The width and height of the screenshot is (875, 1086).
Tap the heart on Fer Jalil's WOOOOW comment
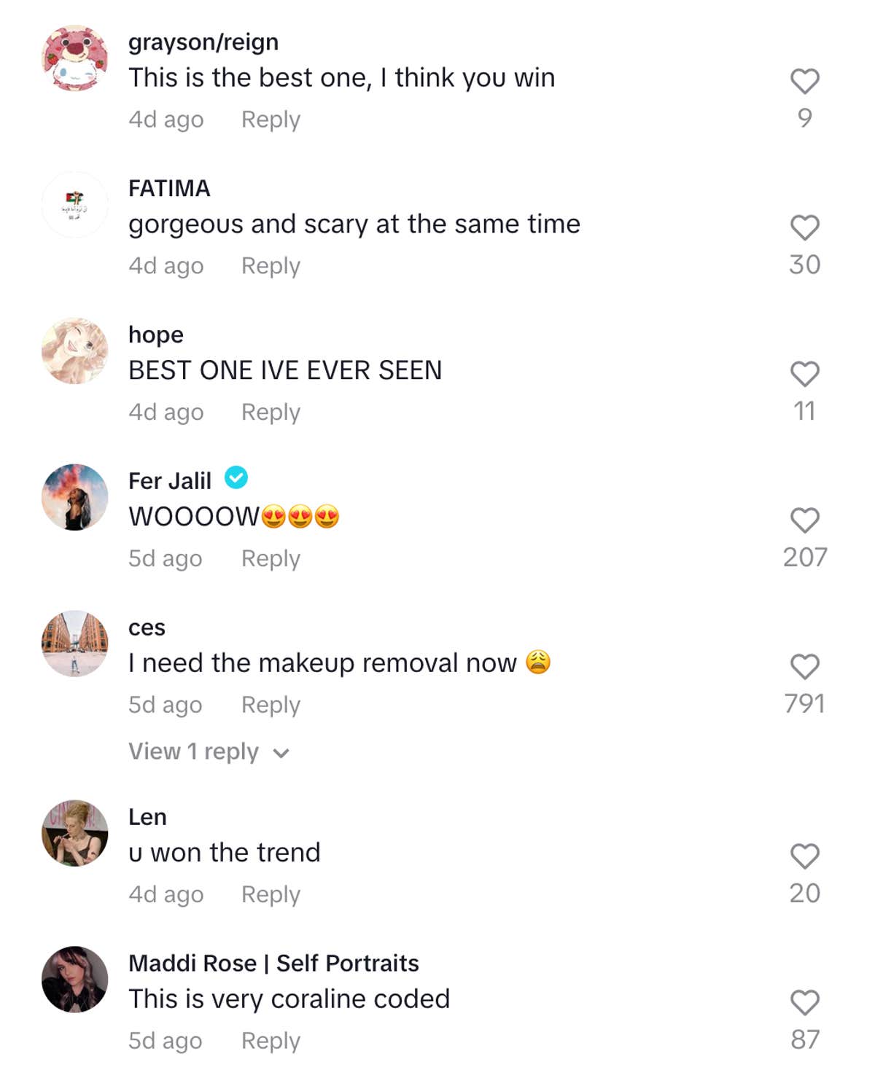(x=804, y=521)
